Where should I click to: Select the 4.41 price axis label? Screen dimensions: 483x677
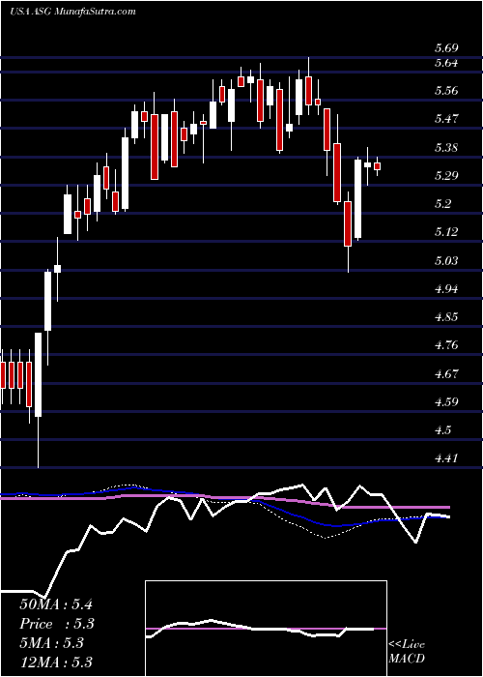(446, 458)
